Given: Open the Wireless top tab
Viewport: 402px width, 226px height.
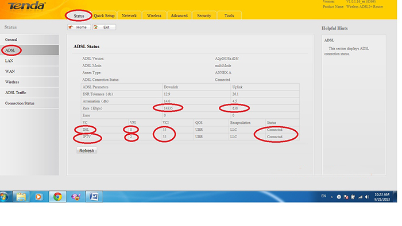Looking at the screenshot, I should [x=154, y=15].
